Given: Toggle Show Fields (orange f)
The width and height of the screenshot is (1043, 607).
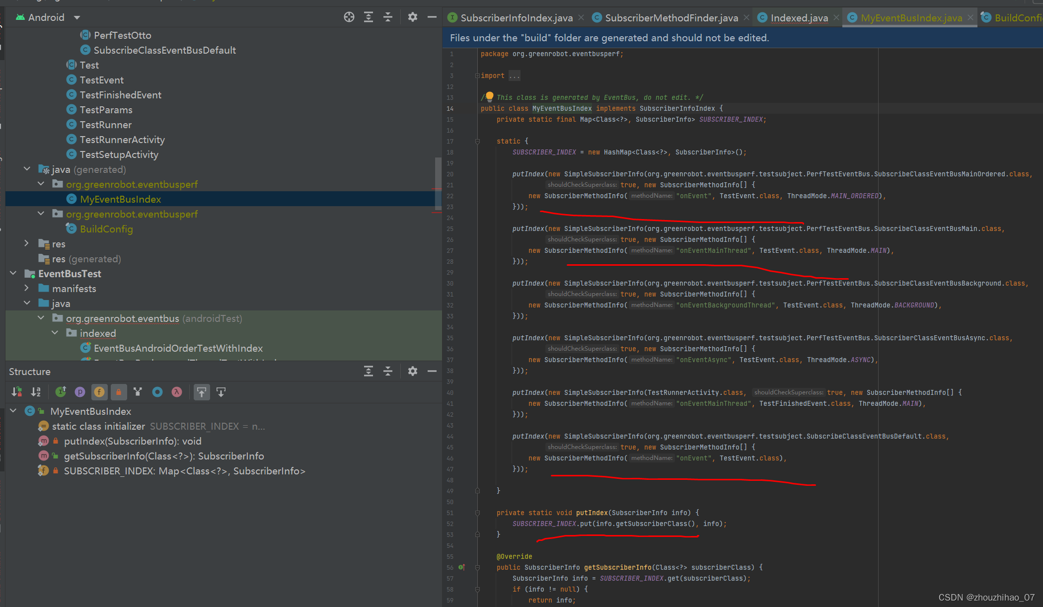Looking at the screenshot, I should (99, 392).
